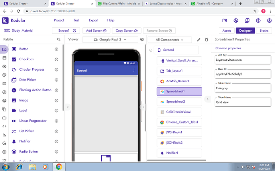Open the Help menu
275x171 pixels.
click(x=111, y=20)
